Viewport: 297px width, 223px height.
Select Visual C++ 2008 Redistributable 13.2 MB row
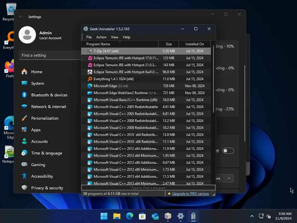click(x=146, y=121)
